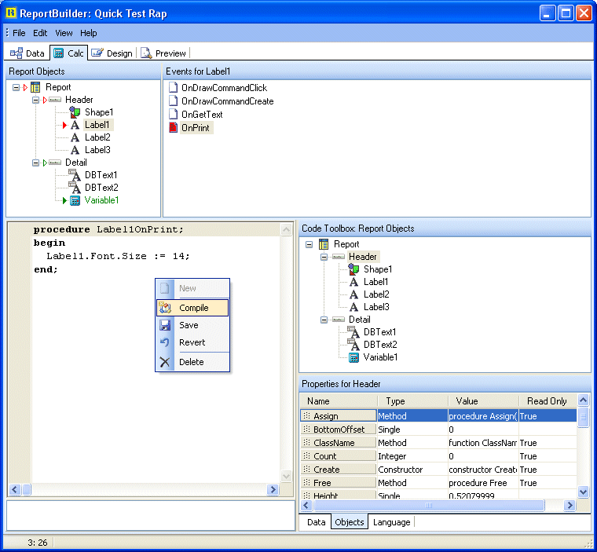Click the Delete X icon

point(165,362)
